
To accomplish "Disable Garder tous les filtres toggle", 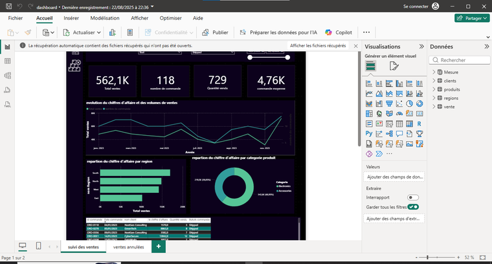I will tap(412, 206).
